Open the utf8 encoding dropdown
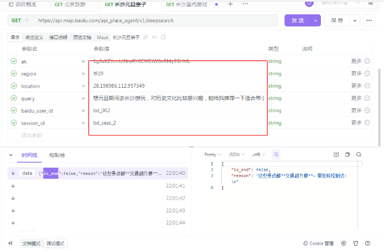Viewport: 384px width, 251px height. (x=258, y=154)
